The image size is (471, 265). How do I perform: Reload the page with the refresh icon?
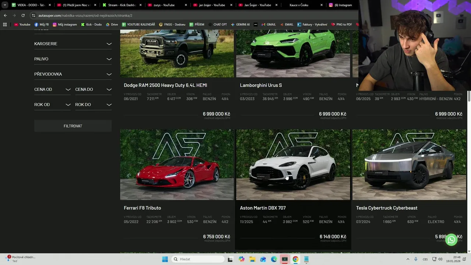(23, 15)
